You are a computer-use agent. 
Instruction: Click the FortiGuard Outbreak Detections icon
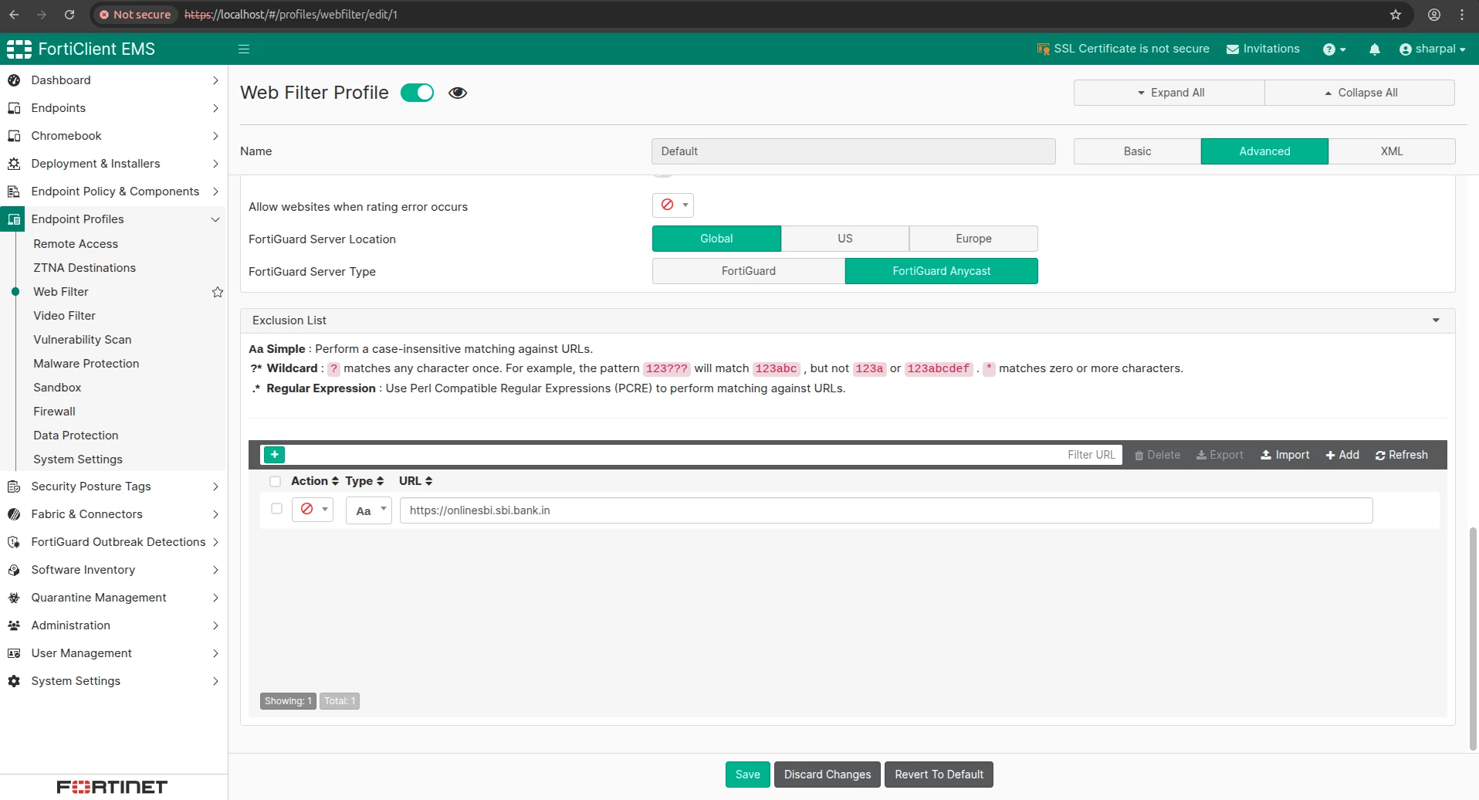click(14, 542)
